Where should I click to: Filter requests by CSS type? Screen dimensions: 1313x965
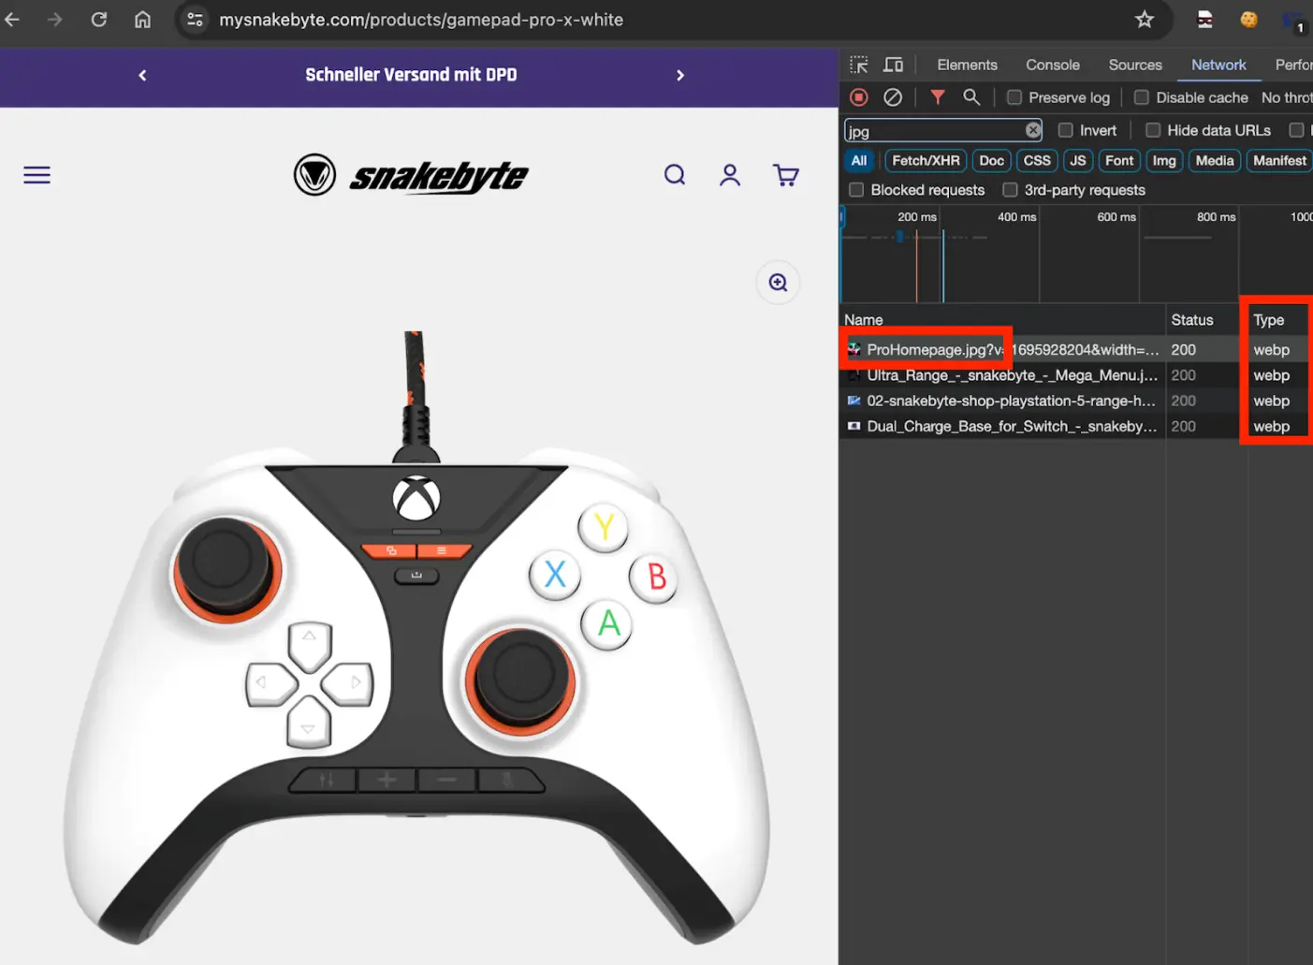1036,161
